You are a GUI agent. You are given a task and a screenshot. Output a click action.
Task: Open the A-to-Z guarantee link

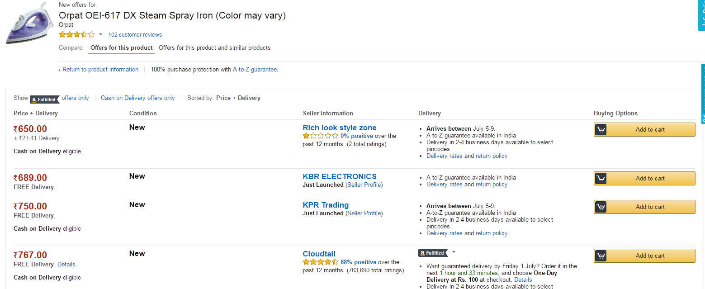pos(255,69)
